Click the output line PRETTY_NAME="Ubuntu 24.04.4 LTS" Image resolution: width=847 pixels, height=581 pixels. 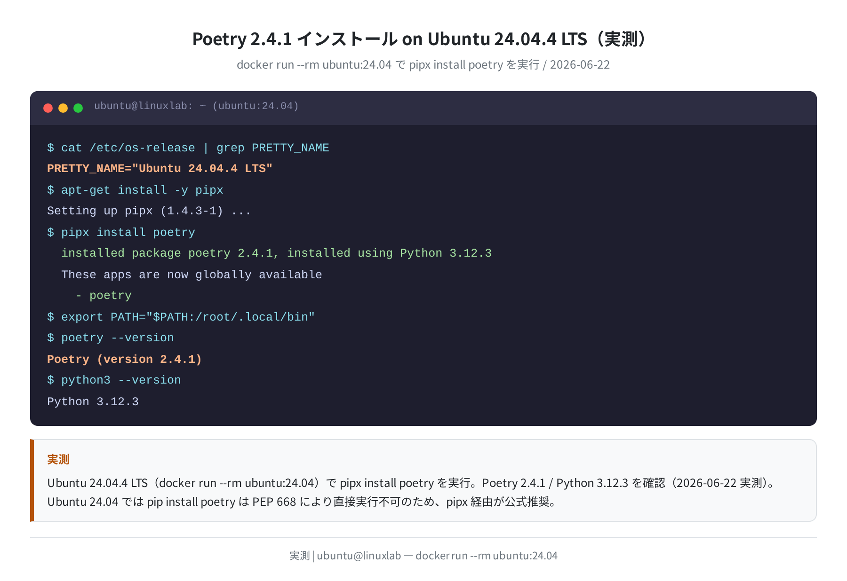tap(160, 169)
